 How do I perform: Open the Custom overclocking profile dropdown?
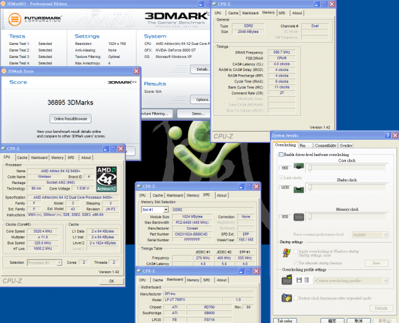(x=386, y=281)
